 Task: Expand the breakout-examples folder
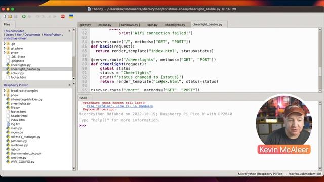(x=5, y=90)
